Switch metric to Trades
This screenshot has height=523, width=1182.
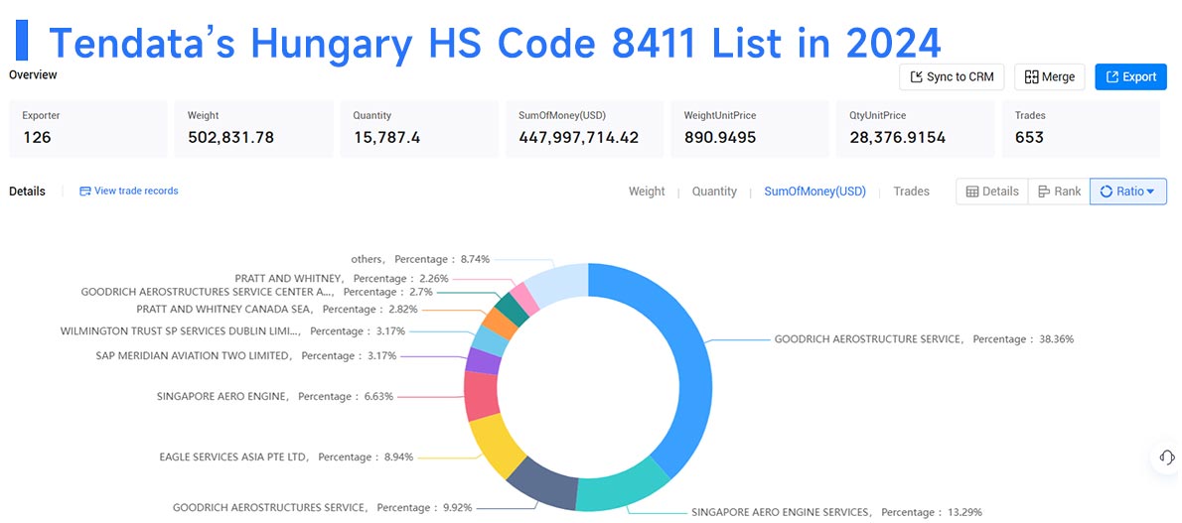point(912,192)
